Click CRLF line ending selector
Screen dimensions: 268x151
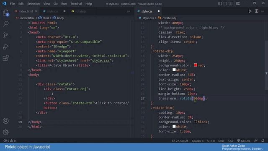click(222, 141)
